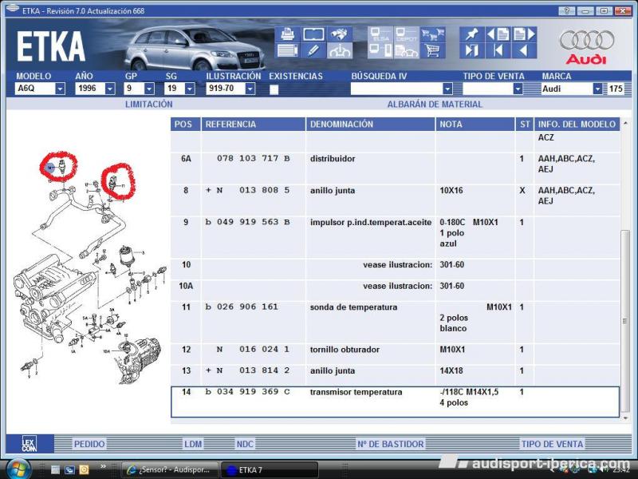Click the LEX COM logo icon
Screen dimensions: 638x479
[x=30, y=444]
